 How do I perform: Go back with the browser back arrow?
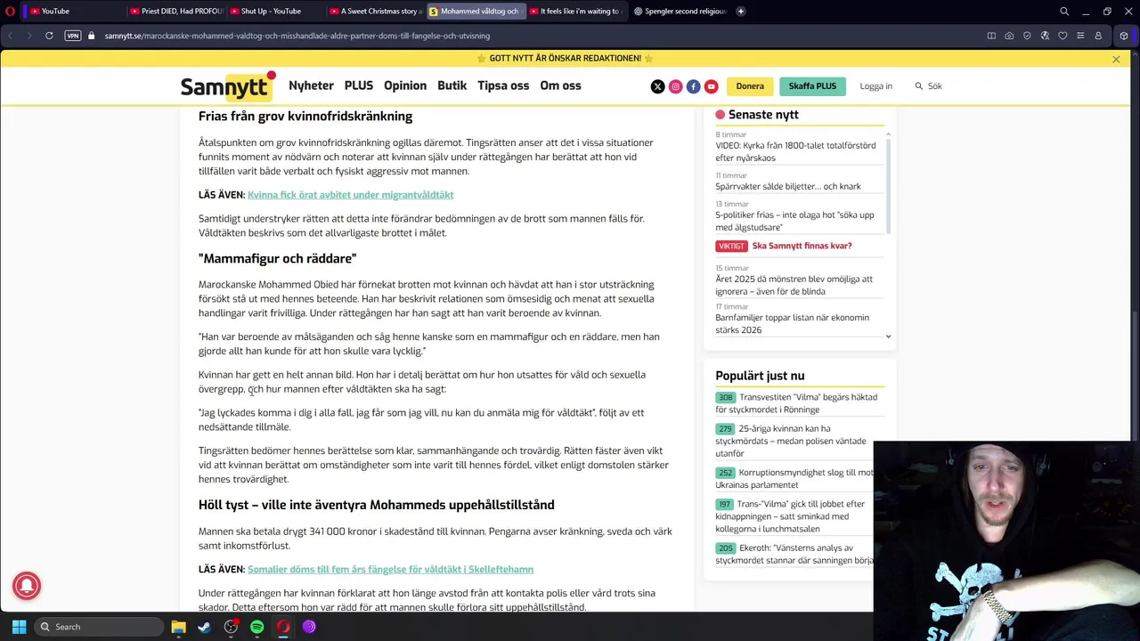(11, 36)
